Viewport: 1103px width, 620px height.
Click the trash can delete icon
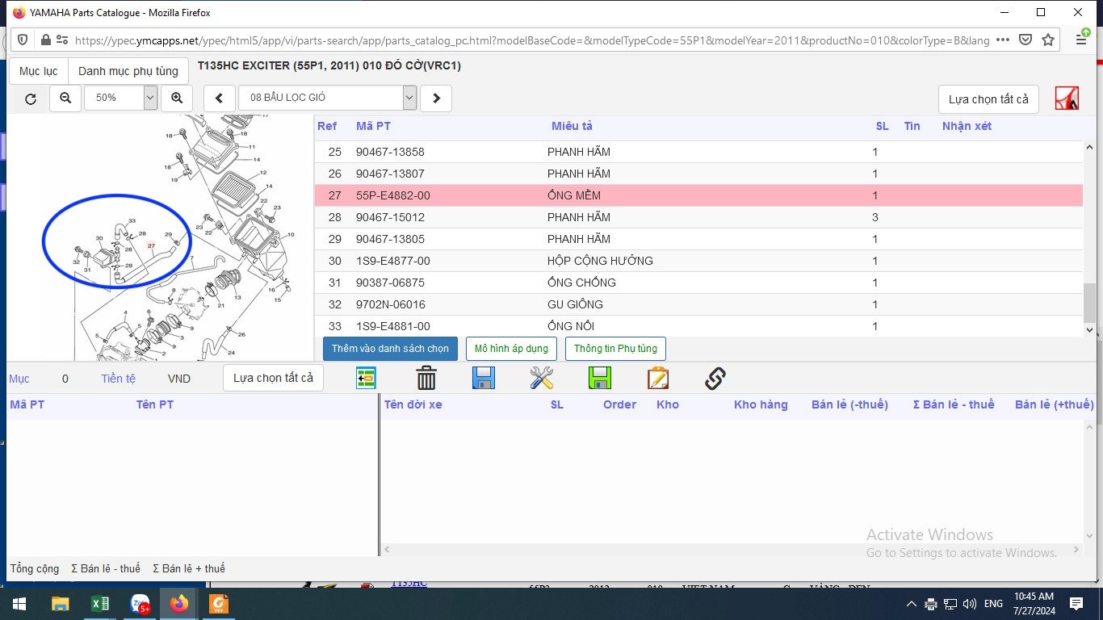click(x=426, y=378)
